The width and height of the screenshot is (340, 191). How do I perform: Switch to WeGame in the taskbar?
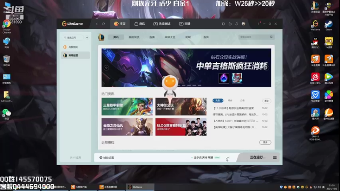(140, 187)
